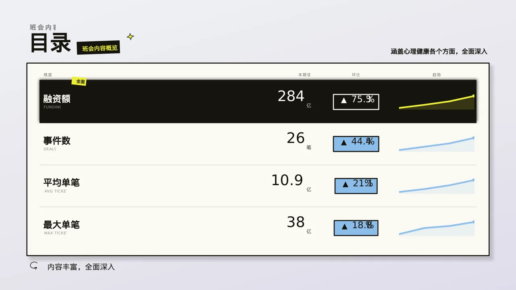Click the trend sparkline for 最大单笔
Viewport: 516px width, 290px height.
(x=437, y=228)
